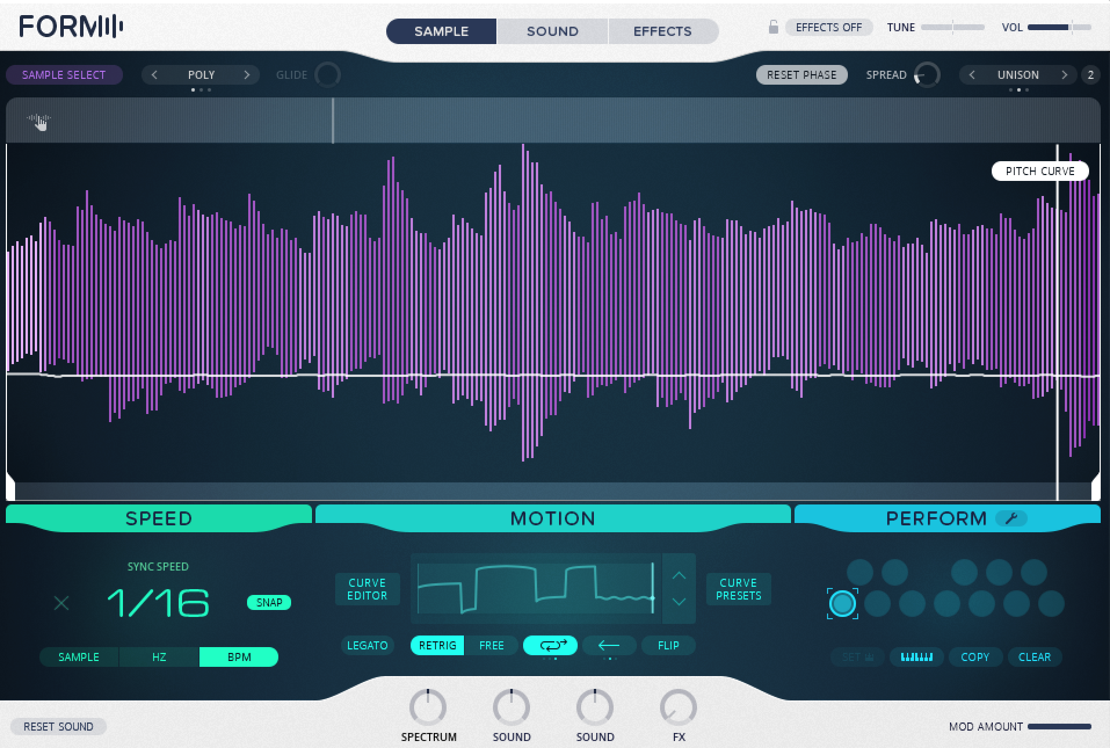Open the CURVE EDITOR

[x=367, y=589]
